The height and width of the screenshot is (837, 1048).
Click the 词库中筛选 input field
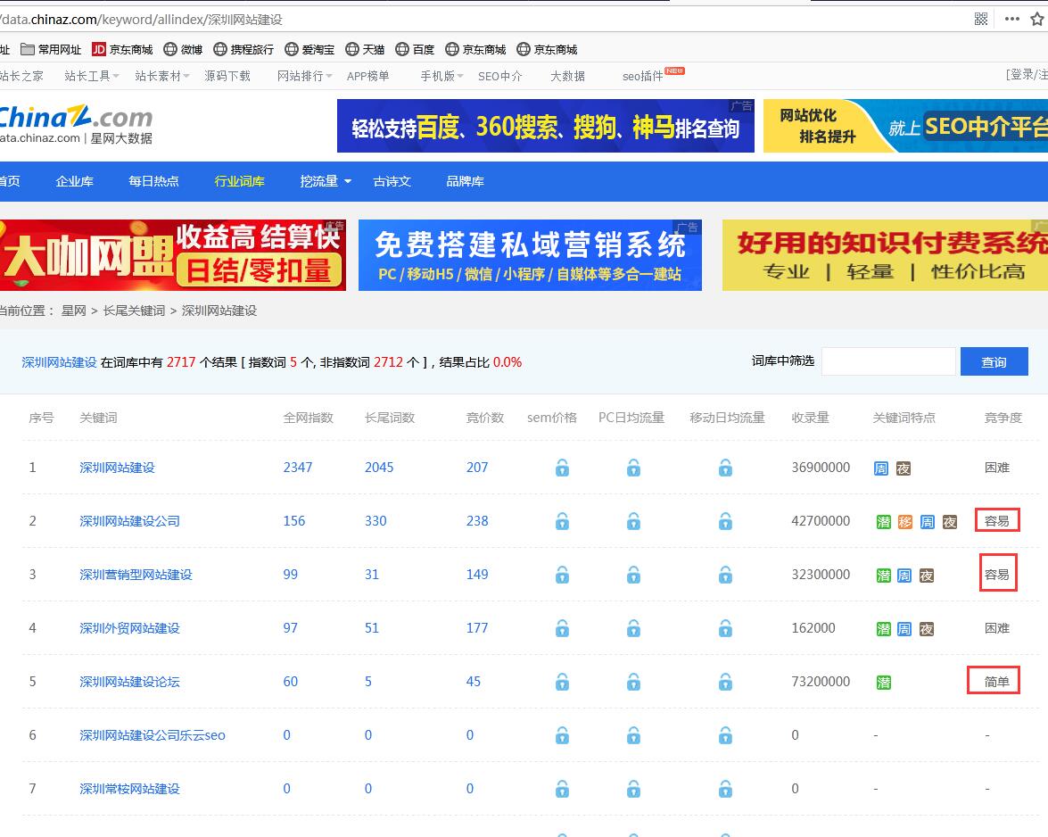(x=888, y=361)
